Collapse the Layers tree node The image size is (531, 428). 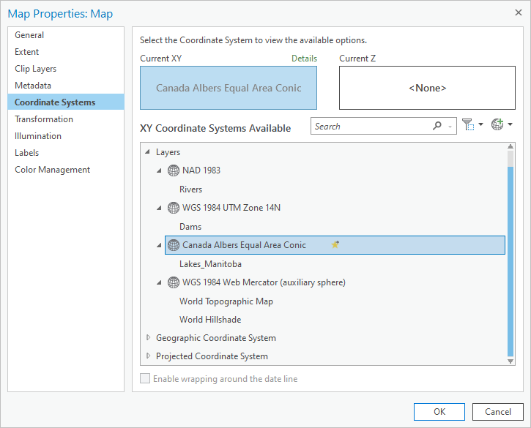(148, 152)
